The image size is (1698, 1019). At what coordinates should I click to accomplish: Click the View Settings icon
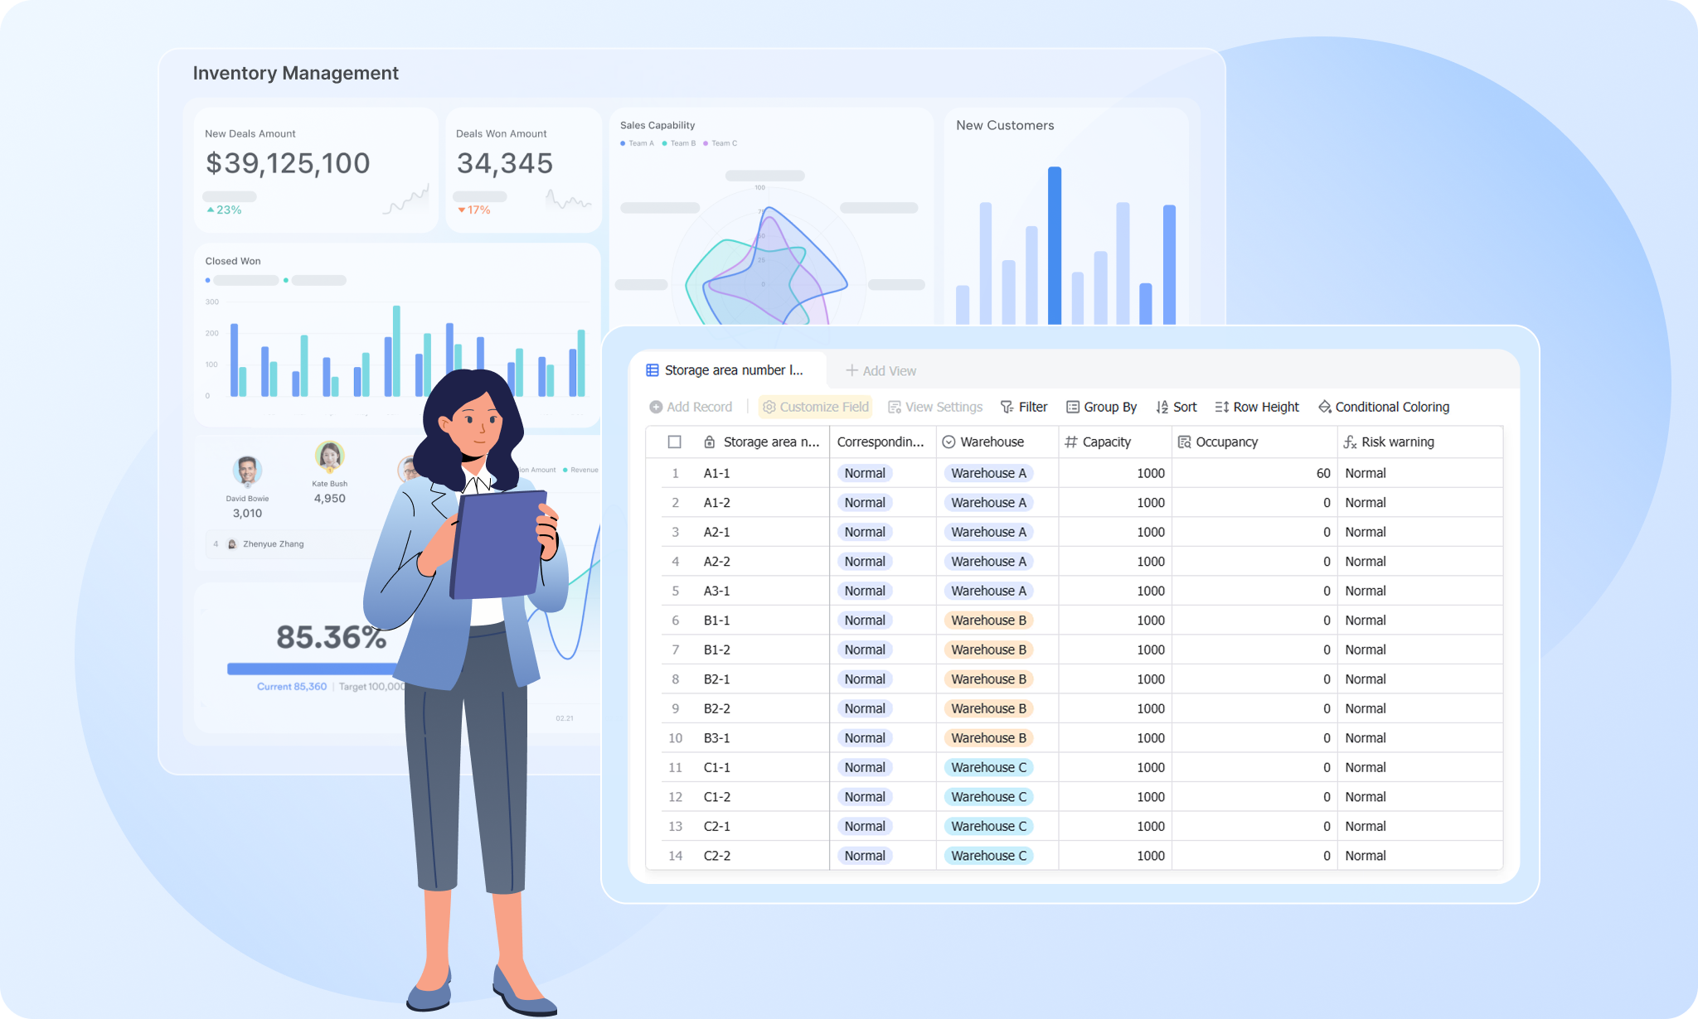(895, 407)
